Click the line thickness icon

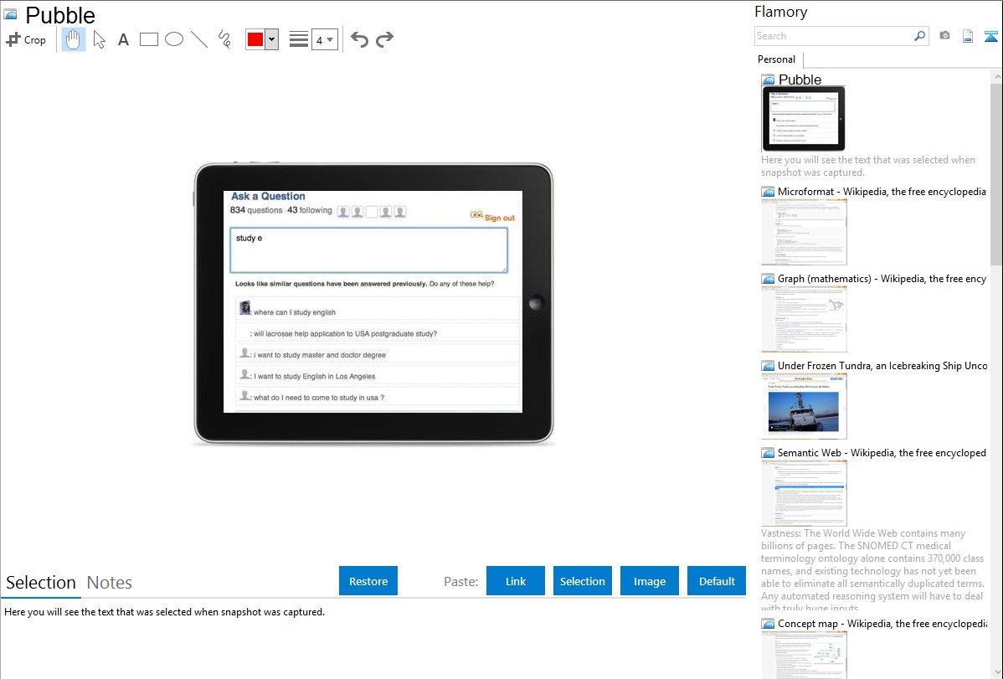point(299,39)
